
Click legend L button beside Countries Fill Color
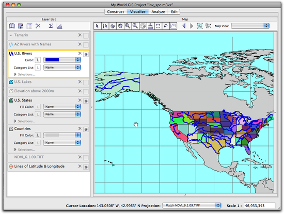pos(38,135)
